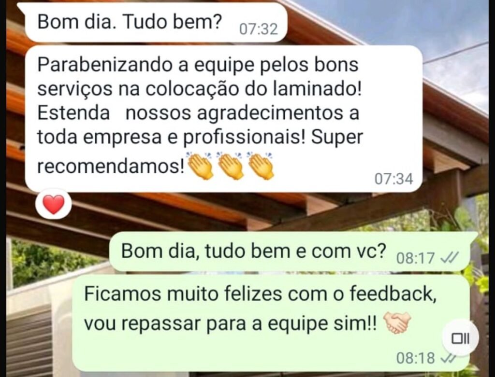
Task: Click the 07:32 timestamp
Action: pyautogui.click(x=259, y=29)
